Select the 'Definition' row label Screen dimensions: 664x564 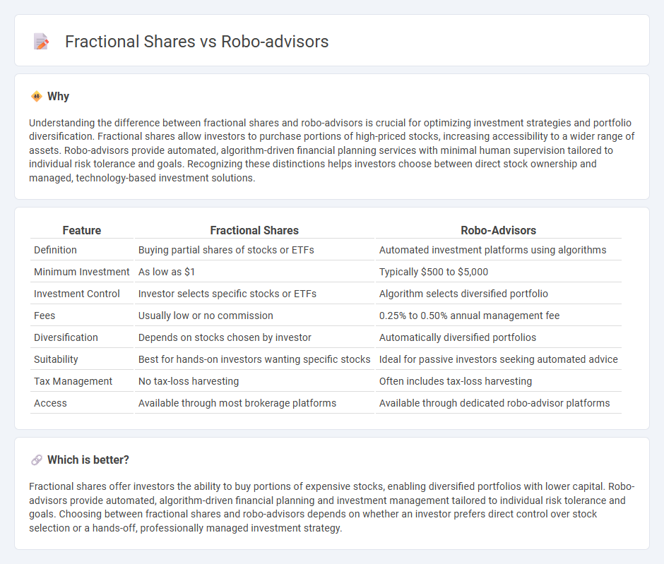[x=55, y=250]
